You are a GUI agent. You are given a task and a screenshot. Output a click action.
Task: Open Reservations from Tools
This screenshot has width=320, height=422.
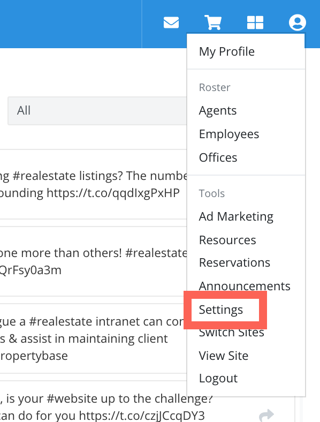234,262
